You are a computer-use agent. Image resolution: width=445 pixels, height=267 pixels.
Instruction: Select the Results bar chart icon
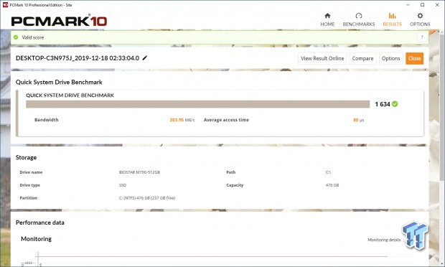[392, 16]
